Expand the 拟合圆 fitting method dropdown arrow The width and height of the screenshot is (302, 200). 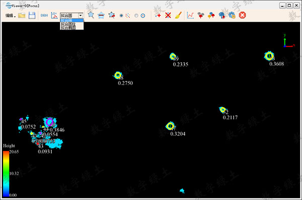pos(81,16)
